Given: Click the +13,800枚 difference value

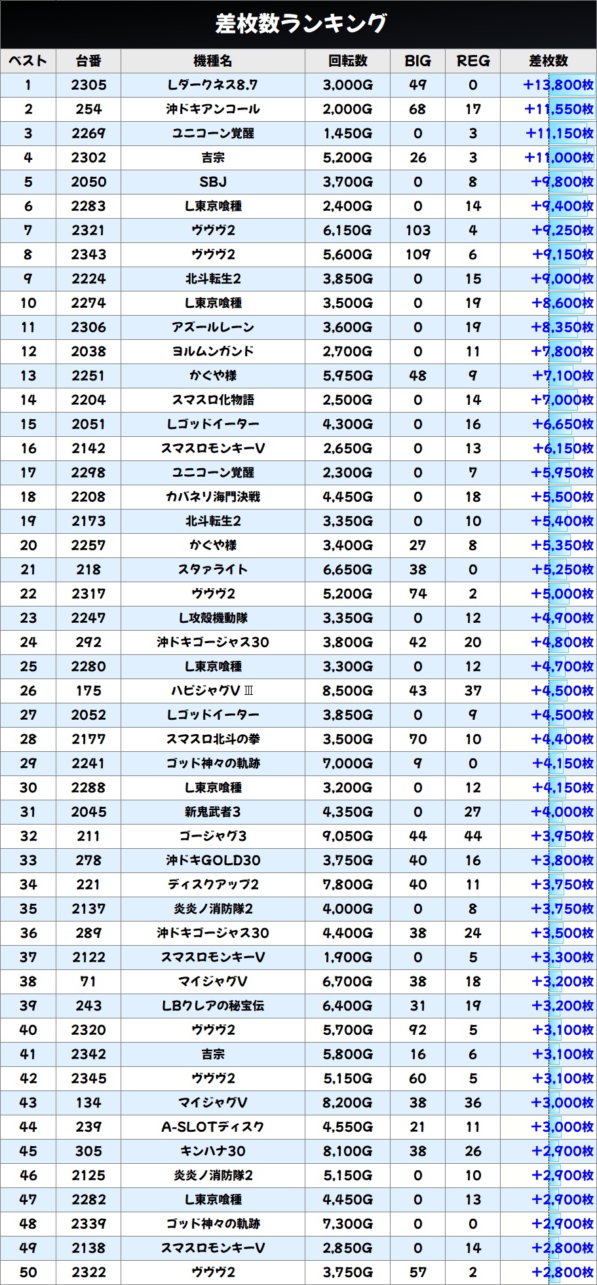Looking at the screenshot, I should point(558,85).
